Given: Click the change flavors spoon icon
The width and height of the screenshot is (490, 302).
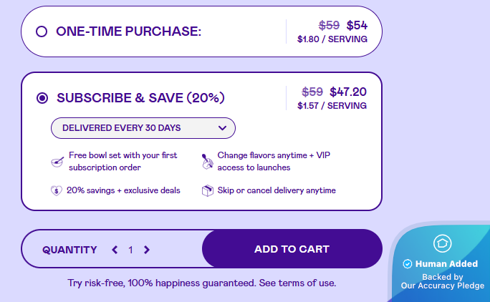Looking at the screenshot, I should 207,162.
